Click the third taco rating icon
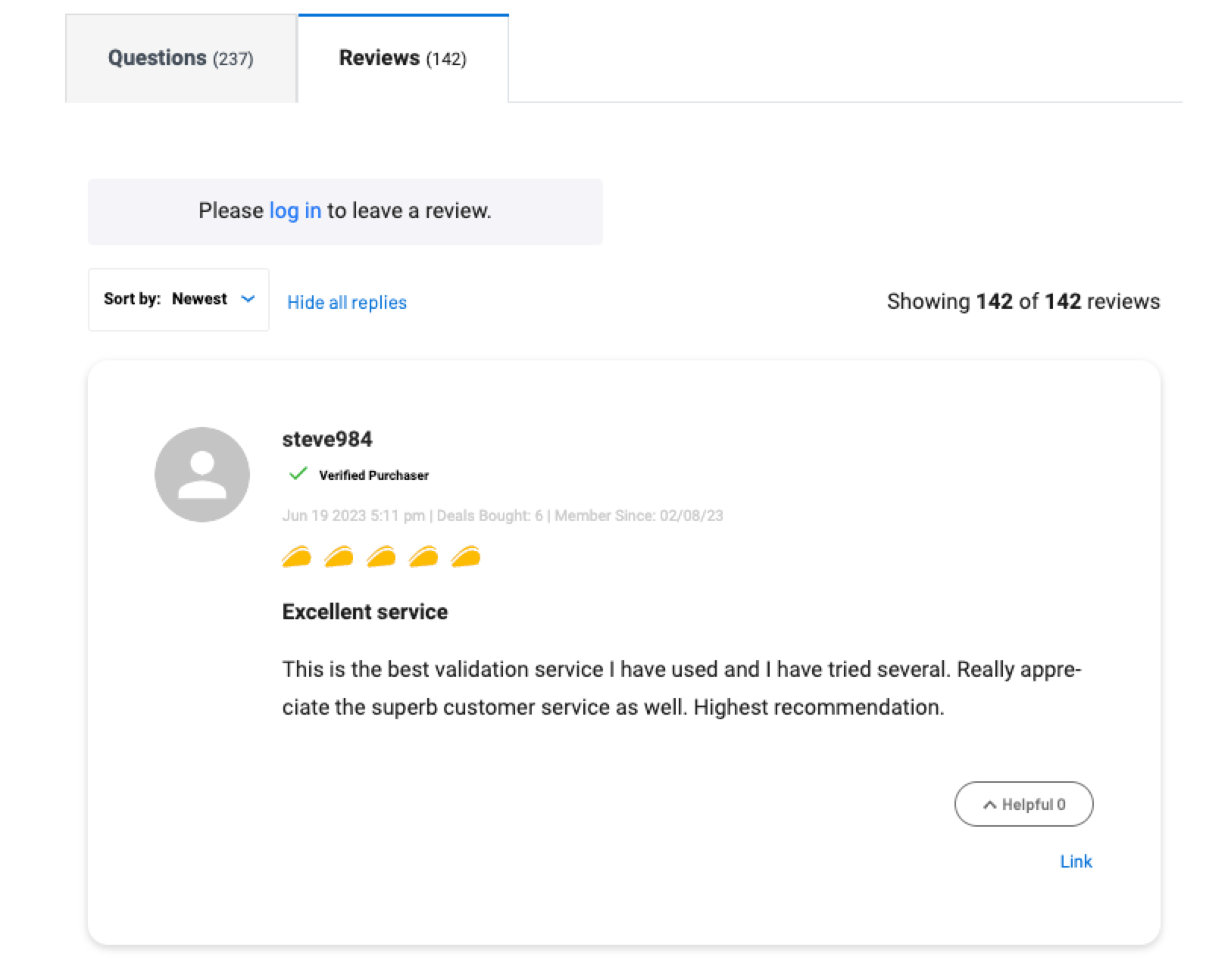Screen dimensions: 1206x966 [x=381, y=557]
